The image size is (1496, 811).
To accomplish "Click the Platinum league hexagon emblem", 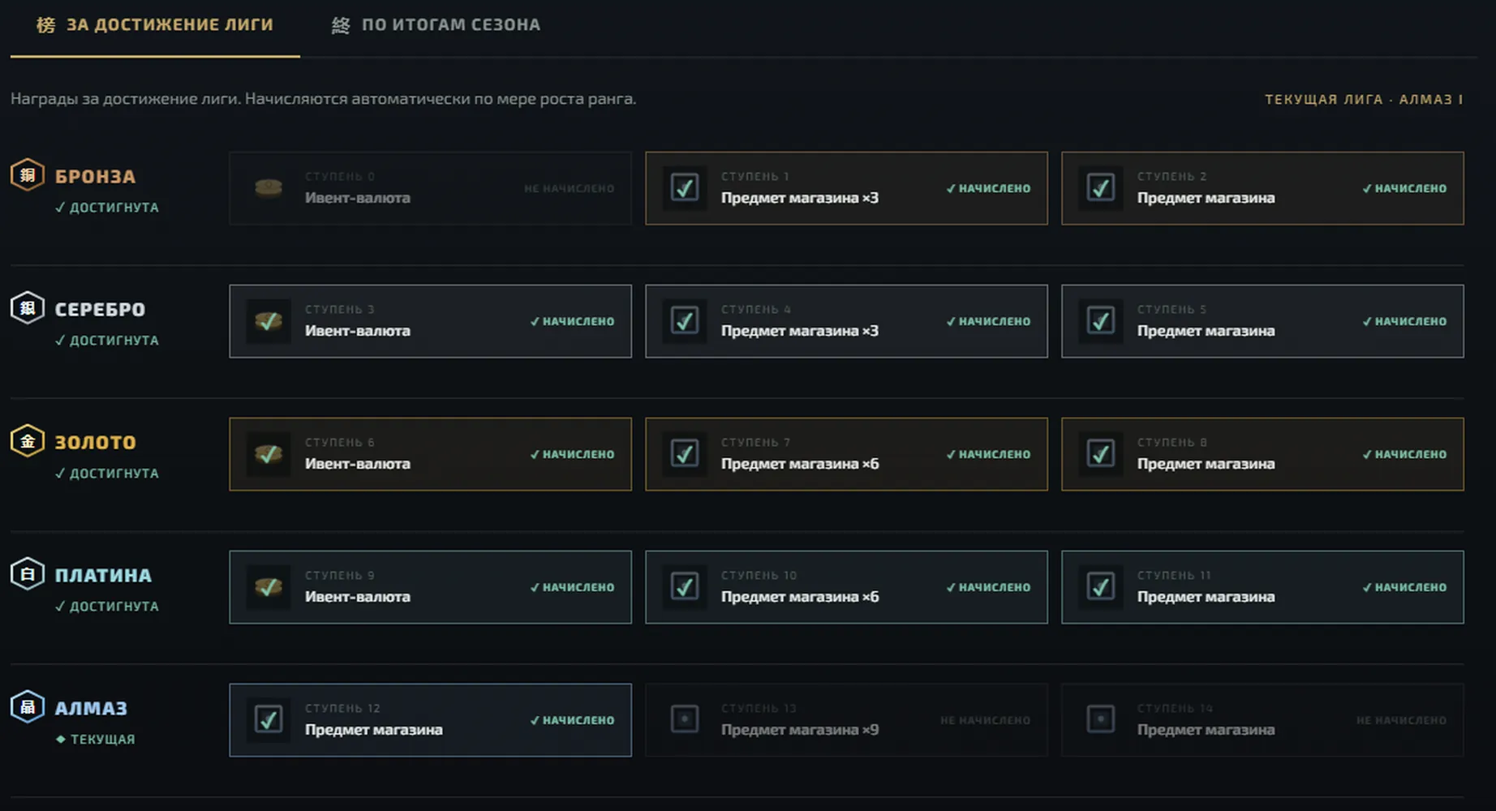I will point(28,574).
